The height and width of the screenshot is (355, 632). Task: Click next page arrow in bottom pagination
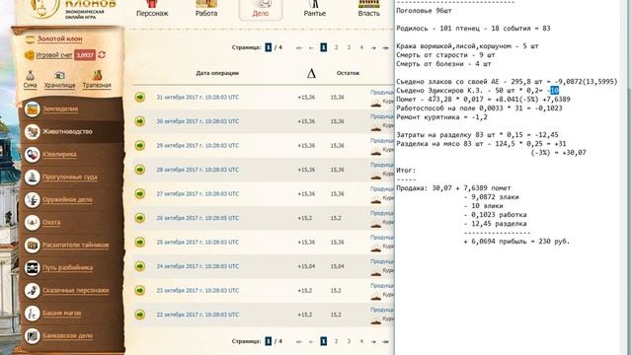click(x=373, y=341)
